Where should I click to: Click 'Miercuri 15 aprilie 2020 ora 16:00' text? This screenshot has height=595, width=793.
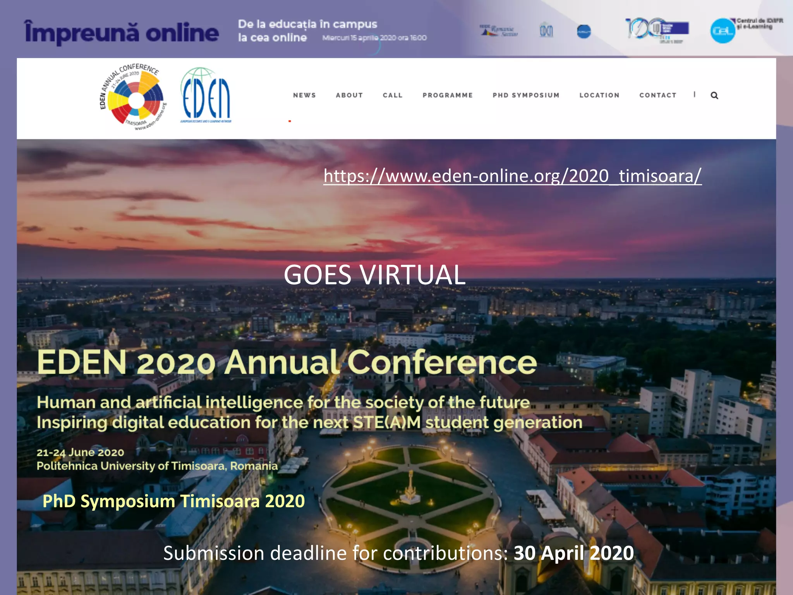(x=374, y=38)
